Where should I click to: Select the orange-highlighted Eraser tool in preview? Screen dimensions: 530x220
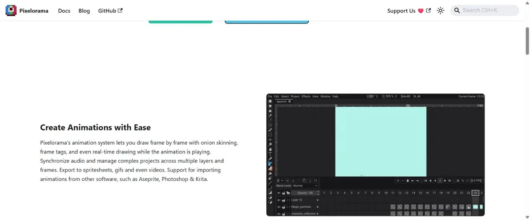coord(270,168)
